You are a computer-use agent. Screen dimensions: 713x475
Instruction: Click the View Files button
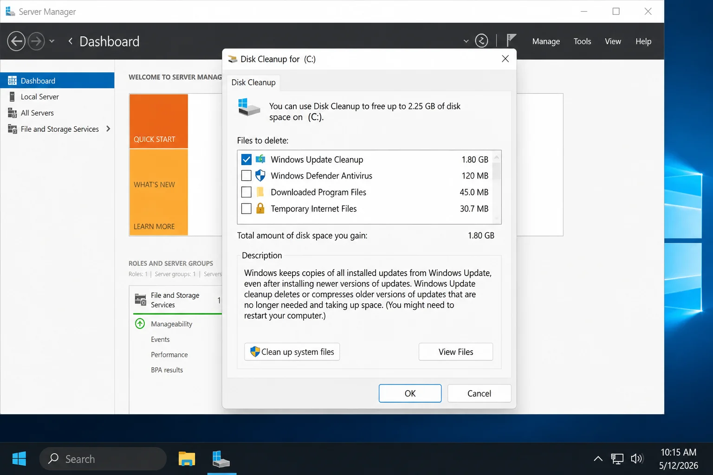[x=456, y=352]
